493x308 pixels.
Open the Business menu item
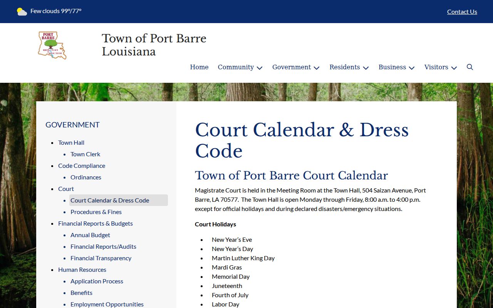pyautogui.click(x=392, y=67)
